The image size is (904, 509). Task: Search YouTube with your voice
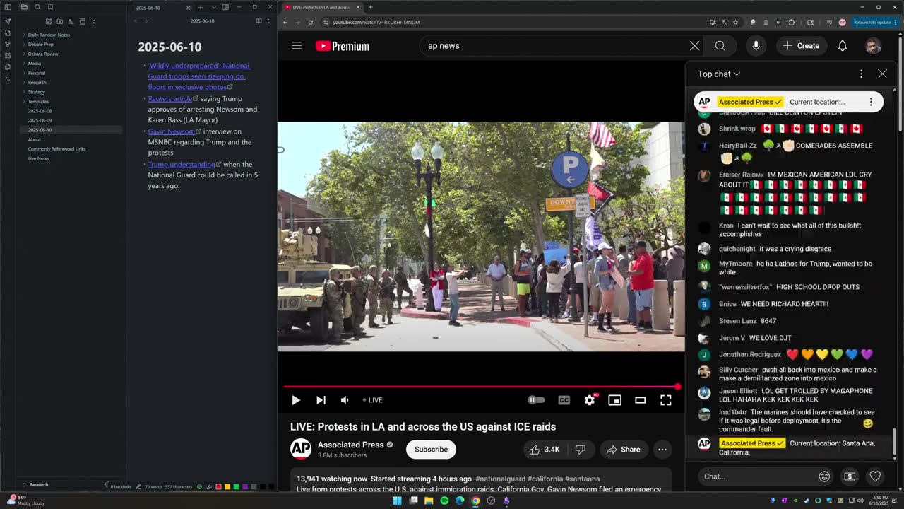pyautogui.click(x=756, y=46)
